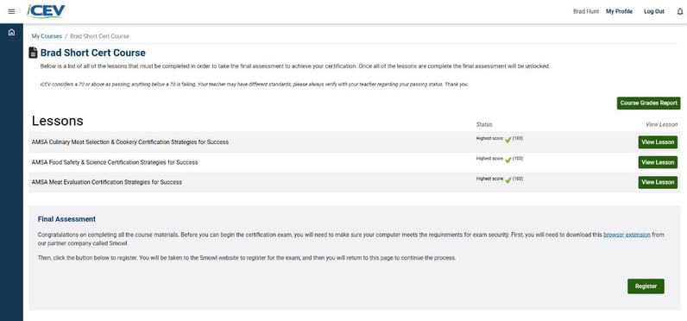Viewport: 687px width, 321px height.
Task: Select AMSA Food Safety & Science lesson title
Action: point(115,162)
